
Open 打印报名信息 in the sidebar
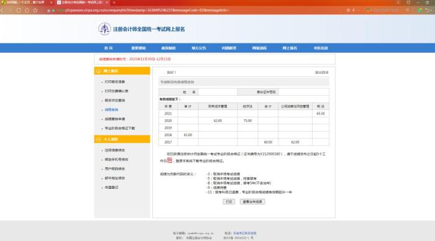coord(115,82)
